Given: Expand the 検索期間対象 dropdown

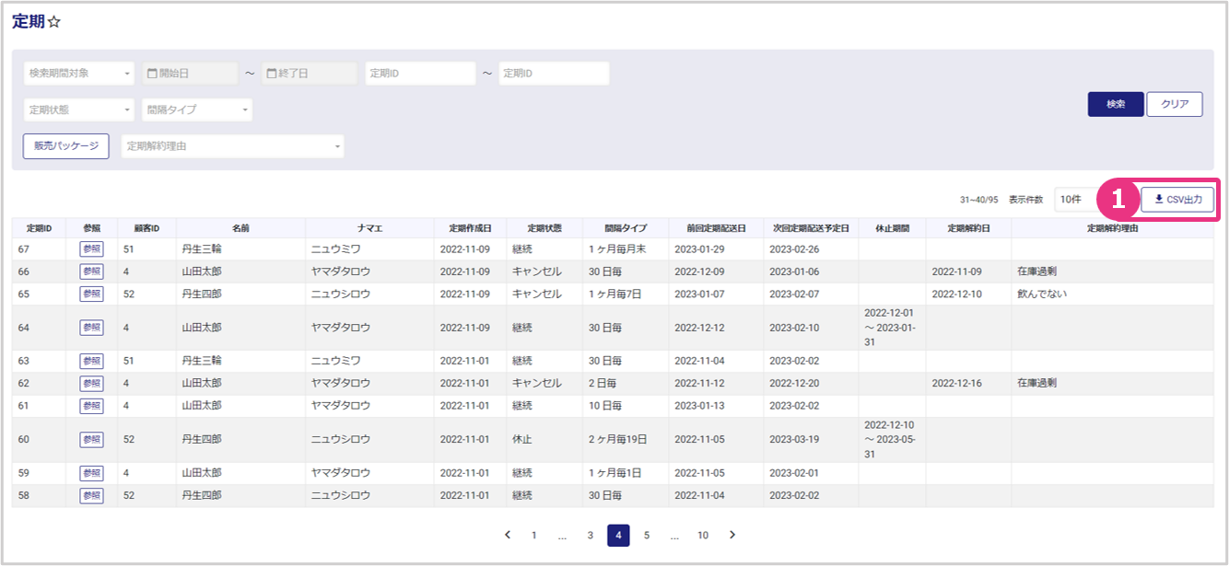Looking at the screenshot, I should (x=79, y=74).
